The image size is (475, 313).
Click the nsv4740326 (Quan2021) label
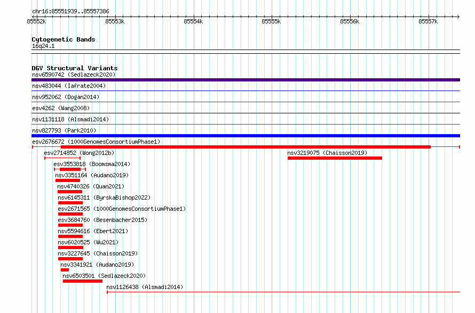[91, 186]
